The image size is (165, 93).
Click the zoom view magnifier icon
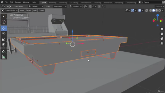[x=162, y=29]
